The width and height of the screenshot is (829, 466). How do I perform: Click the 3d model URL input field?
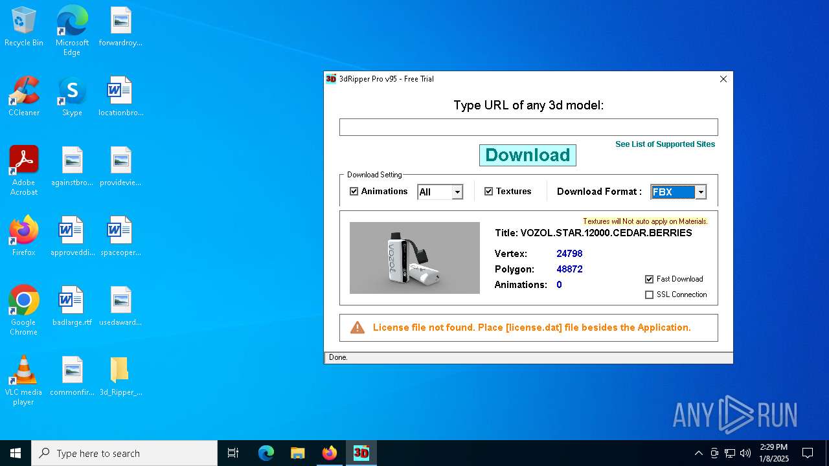(528, 127)
